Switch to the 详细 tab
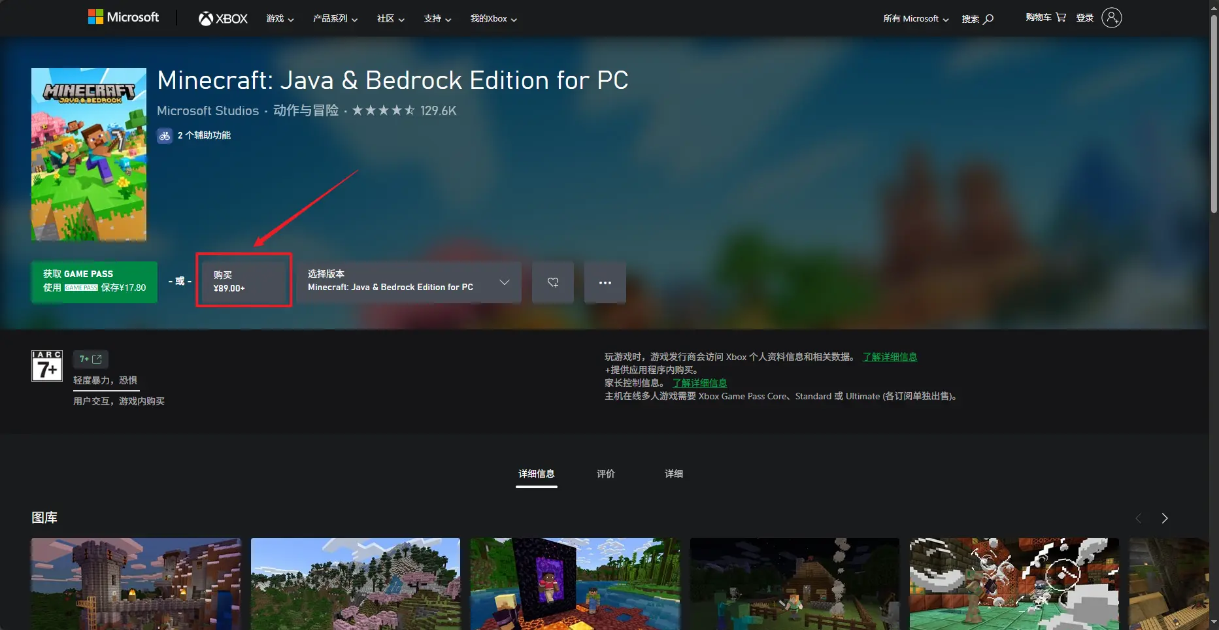The height and width of the screenshot is (630, 1219). pos(674,474)
